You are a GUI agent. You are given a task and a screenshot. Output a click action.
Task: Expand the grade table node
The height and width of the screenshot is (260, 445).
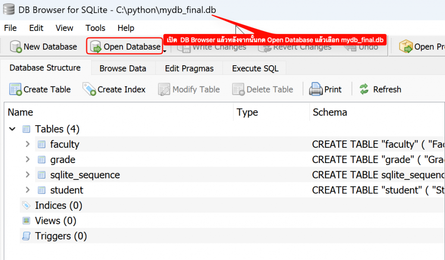(27, 160)
